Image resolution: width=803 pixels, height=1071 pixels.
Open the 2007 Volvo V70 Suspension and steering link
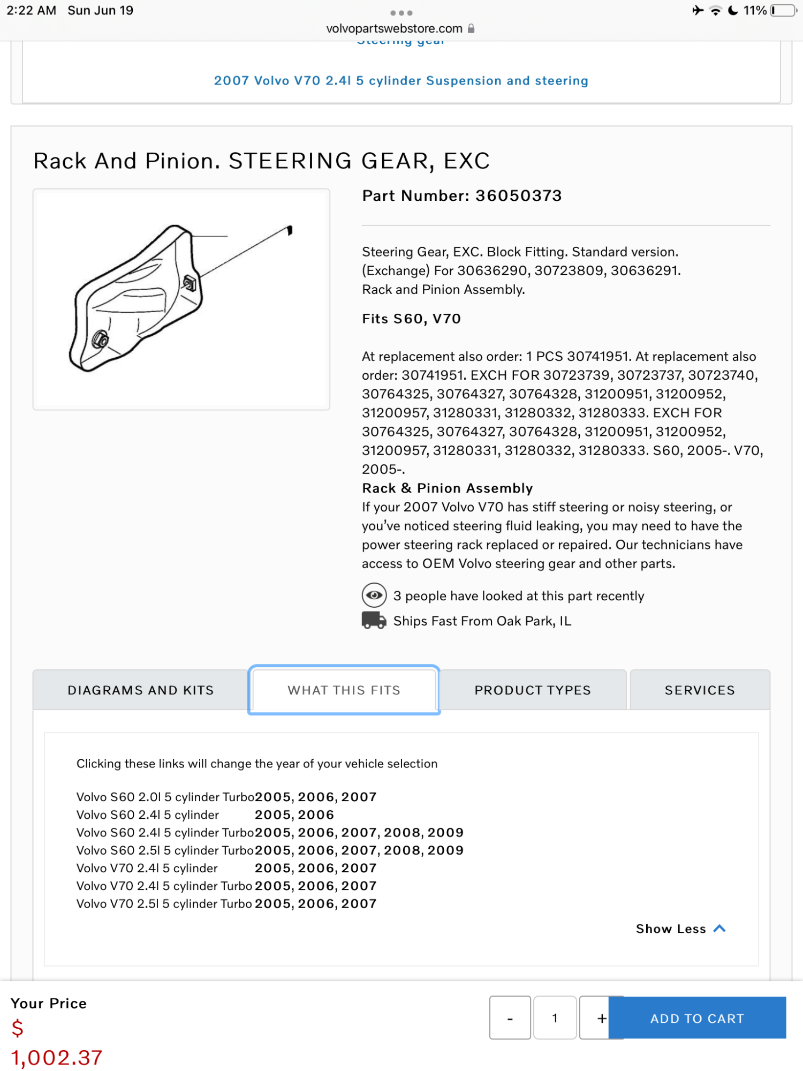click(401, 80)
